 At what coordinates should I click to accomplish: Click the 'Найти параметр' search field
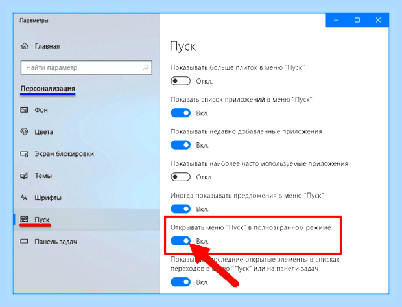(86, 67)
